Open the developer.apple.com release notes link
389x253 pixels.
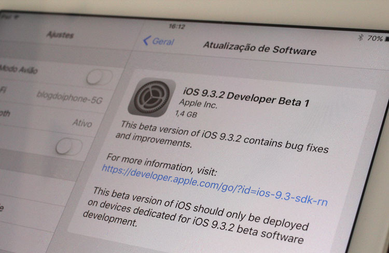coord(215,185)
